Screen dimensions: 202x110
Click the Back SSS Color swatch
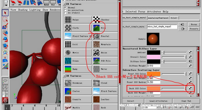(x=154, y=88)
